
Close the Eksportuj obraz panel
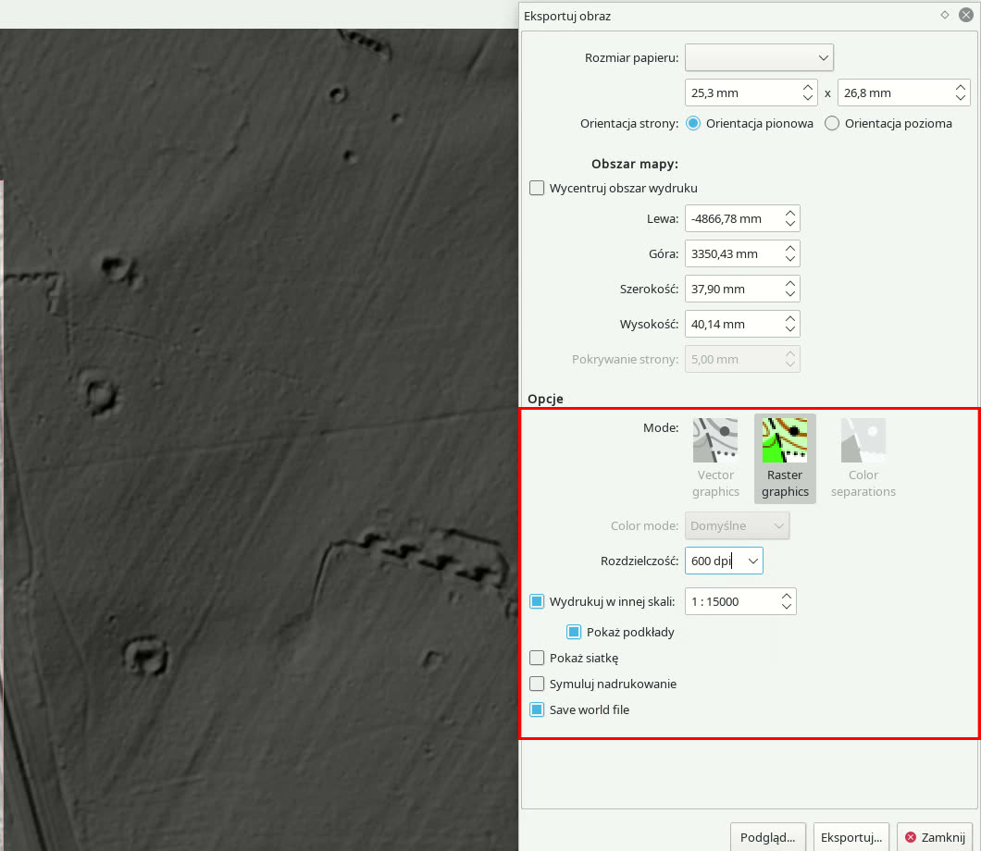coord(966,15)
